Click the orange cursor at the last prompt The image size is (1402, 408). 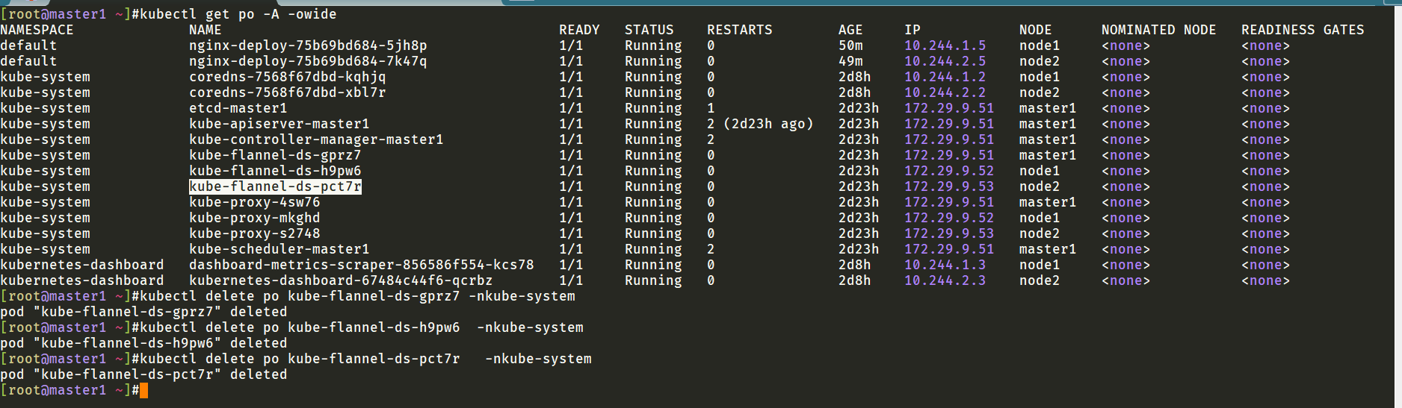click(x=143, y=390)
